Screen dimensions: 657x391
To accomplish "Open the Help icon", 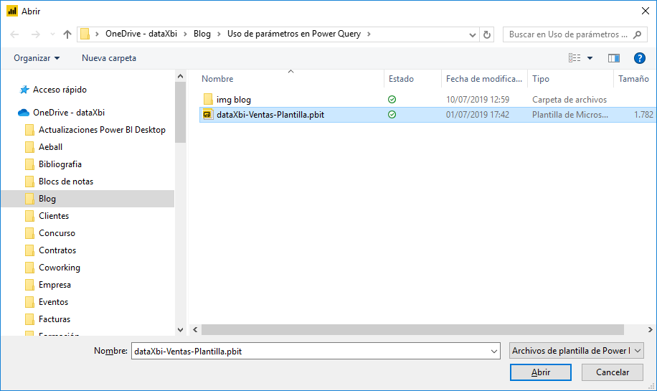I will 639,58.
